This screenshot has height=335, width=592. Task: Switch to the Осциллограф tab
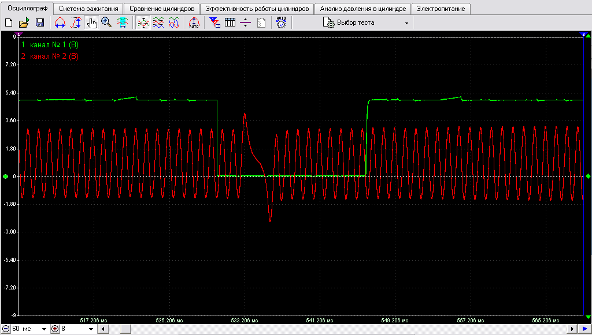pos(27,8)
